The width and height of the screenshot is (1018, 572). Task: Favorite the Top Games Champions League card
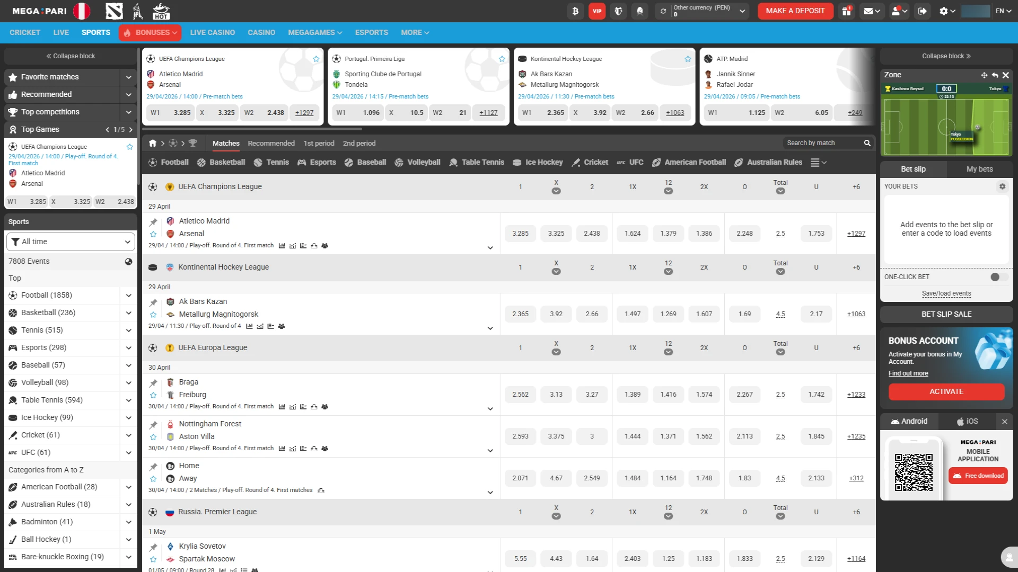pos(129,147)
